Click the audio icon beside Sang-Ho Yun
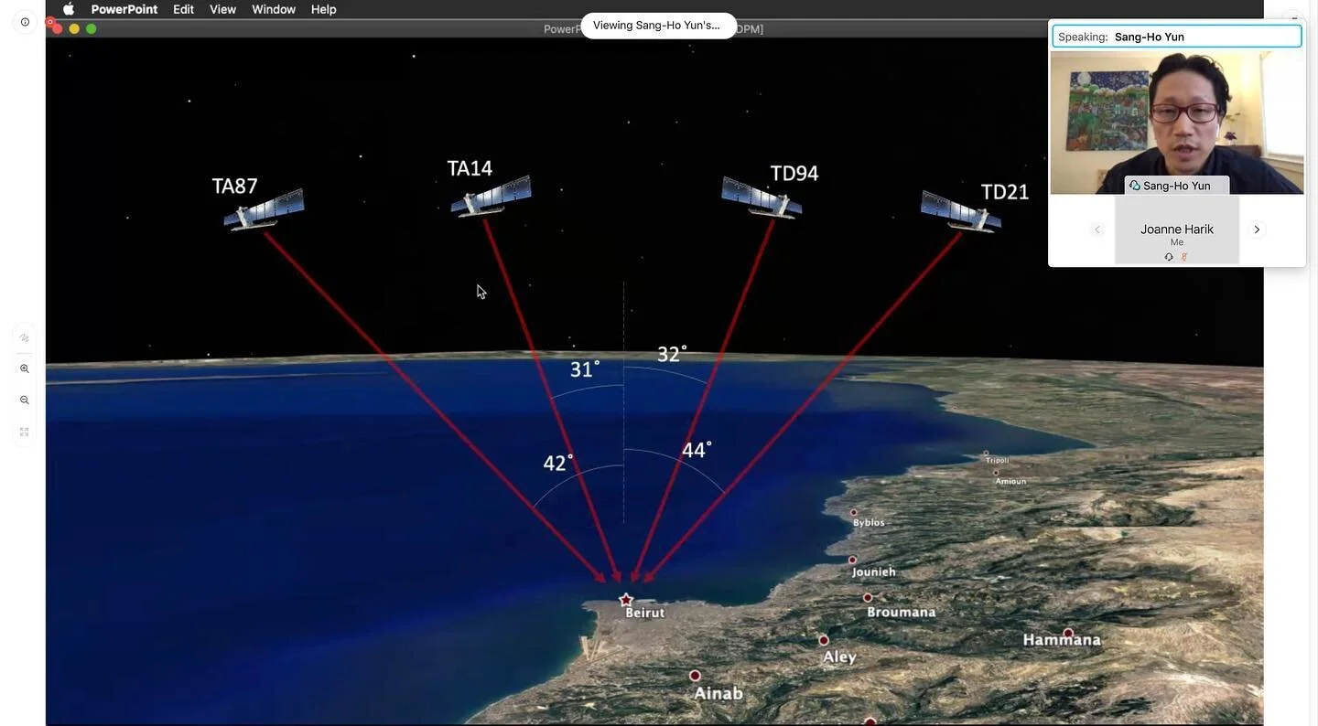 click(x=1135, y=186)
